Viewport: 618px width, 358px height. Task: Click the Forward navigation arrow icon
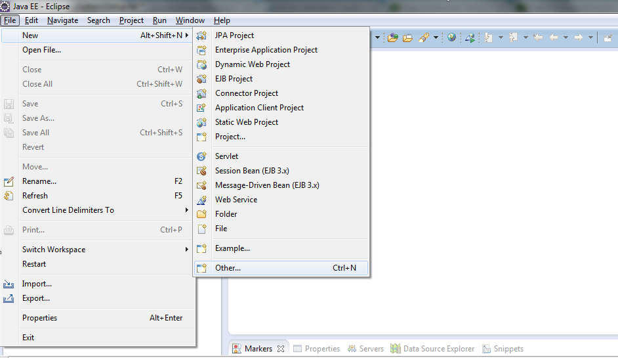click(x=579, y=38)
